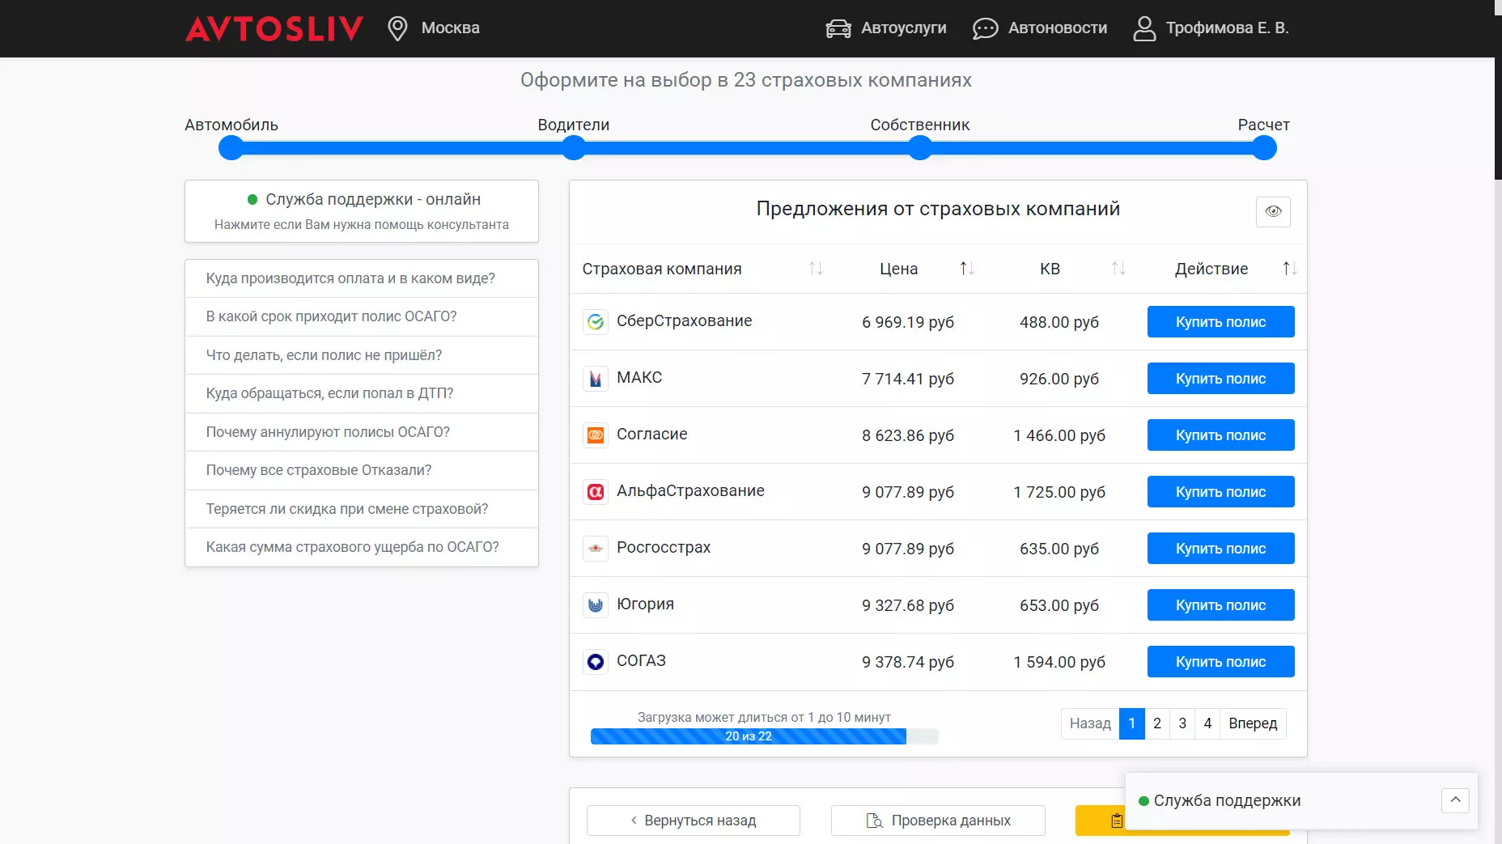Expand question Теряется ли скидка при смене страховой

(x=362, y=509)
